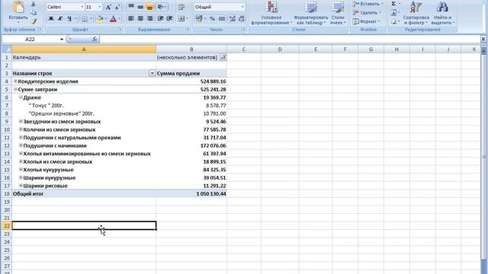Click the A22 name box
This screenshot has width=488, height=274.
(x=30, y=39)
